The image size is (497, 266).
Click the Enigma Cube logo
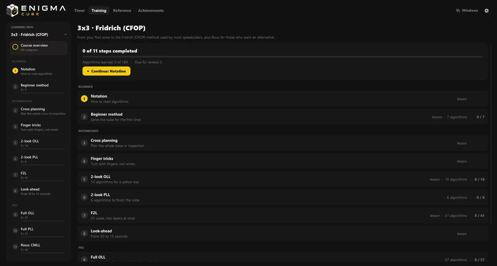[36, 10]
